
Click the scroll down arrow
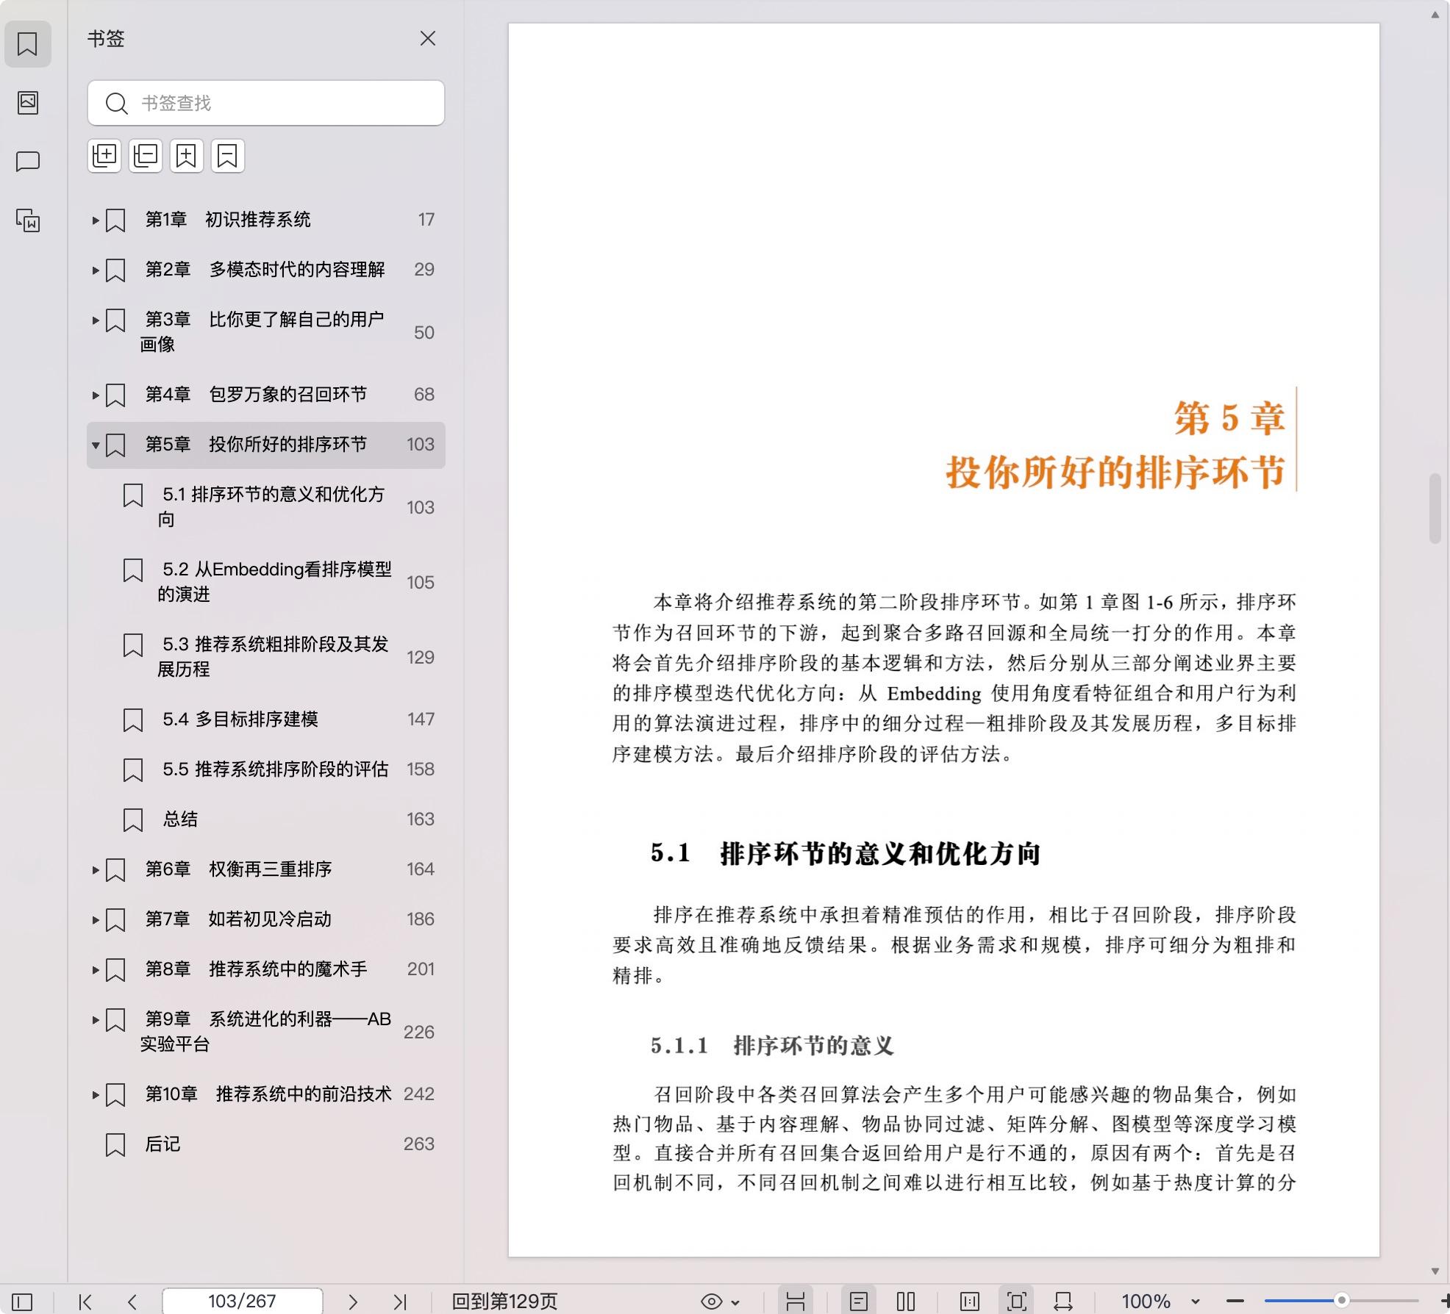click(1435, 1271)
